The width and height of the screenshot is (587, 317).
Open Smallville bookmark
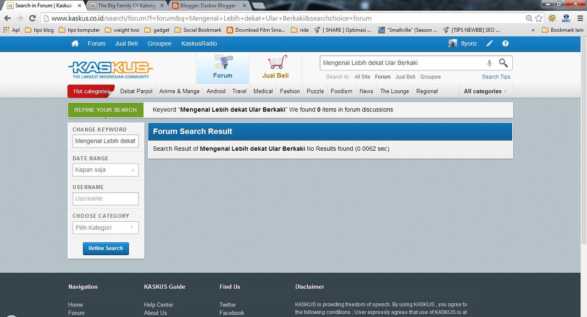click(x=407, y=30)
